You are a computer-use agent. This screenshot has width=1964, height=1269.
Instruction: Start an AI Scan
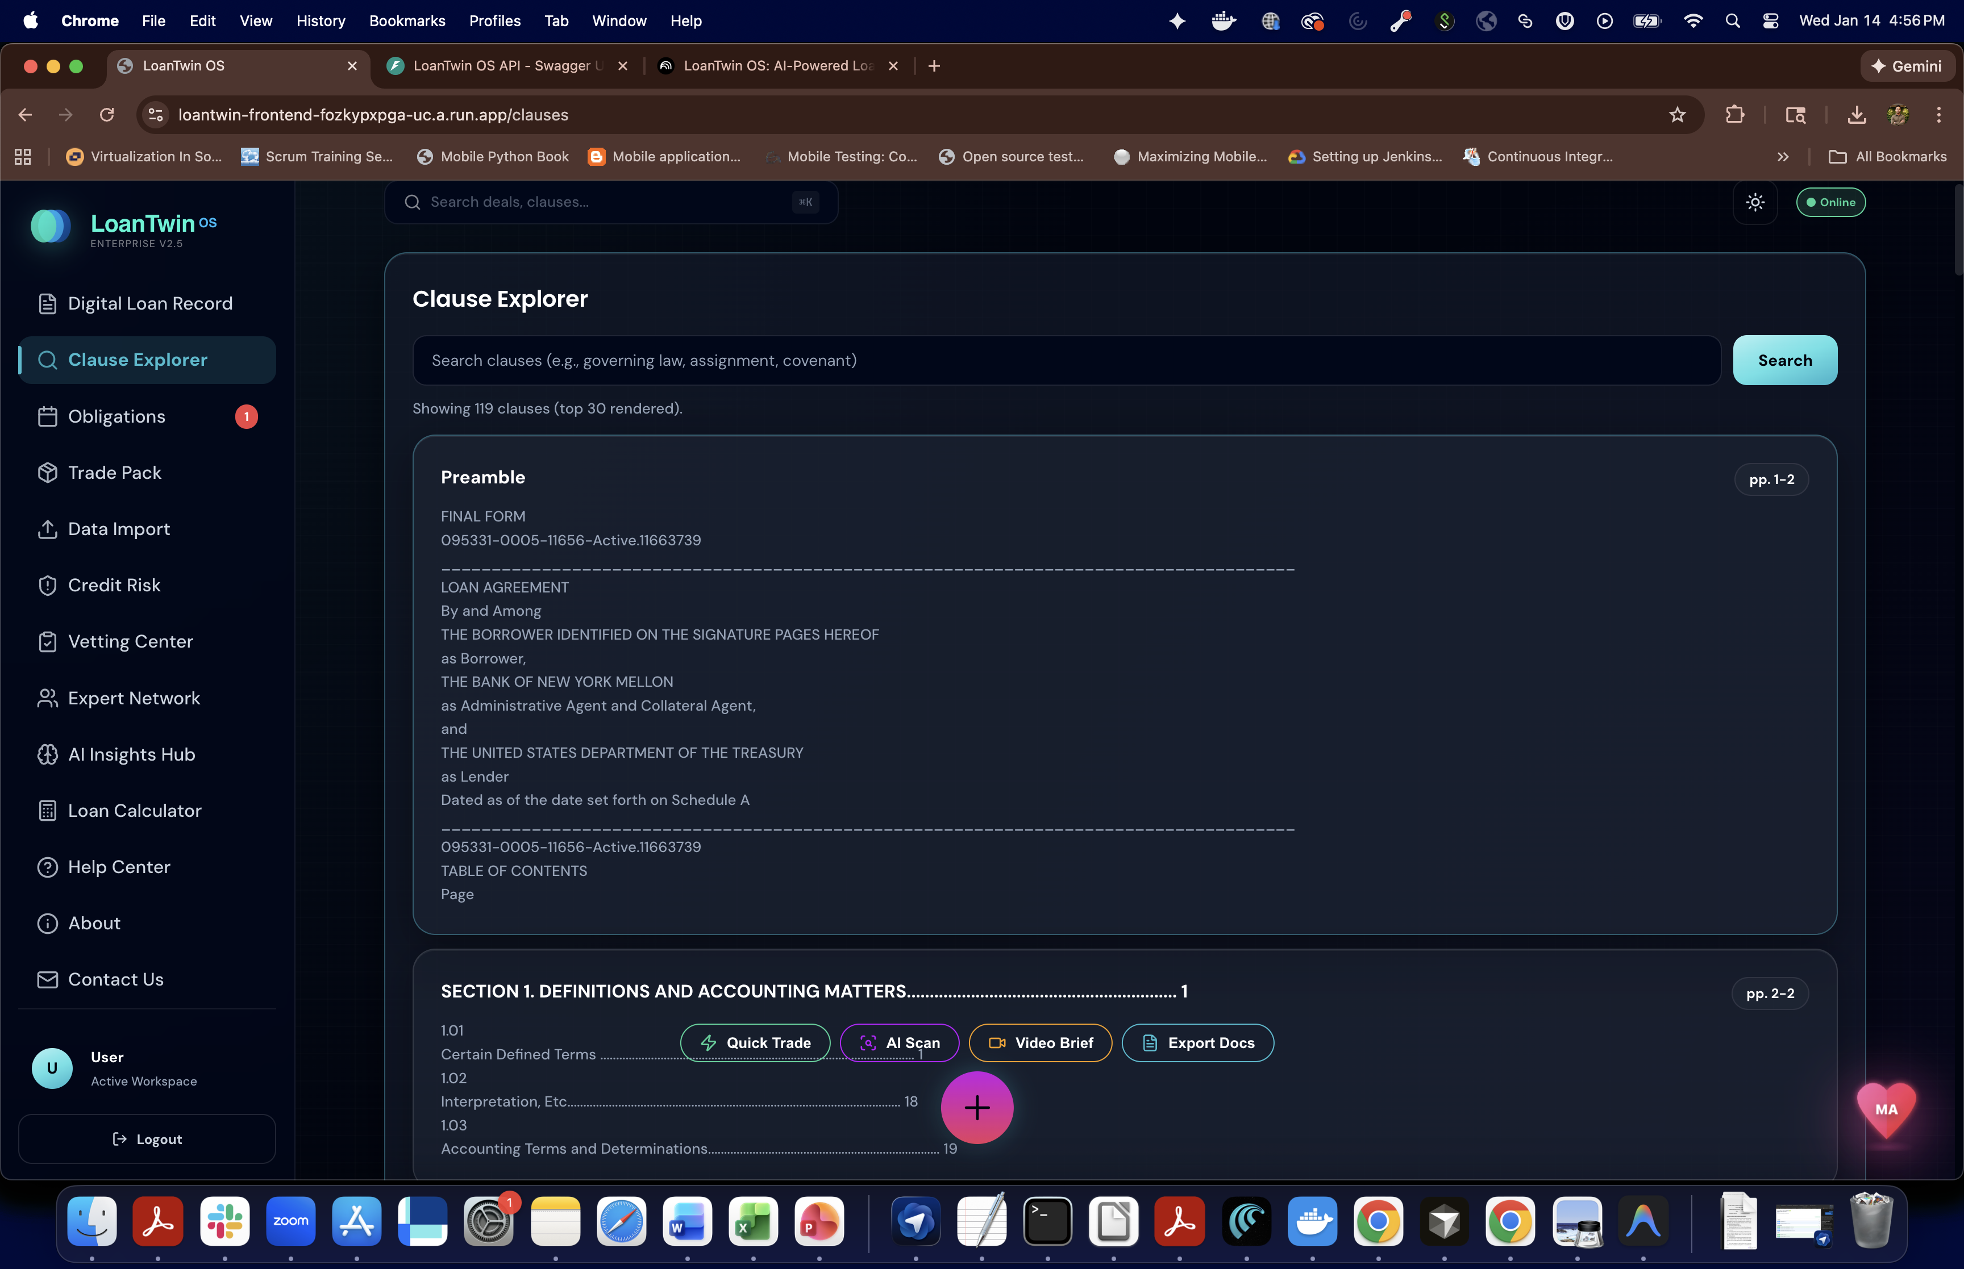pos(899,1042)
